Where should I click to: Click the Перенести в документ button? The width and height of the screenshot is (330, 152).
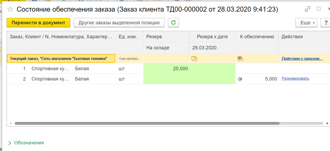point(38,23)
